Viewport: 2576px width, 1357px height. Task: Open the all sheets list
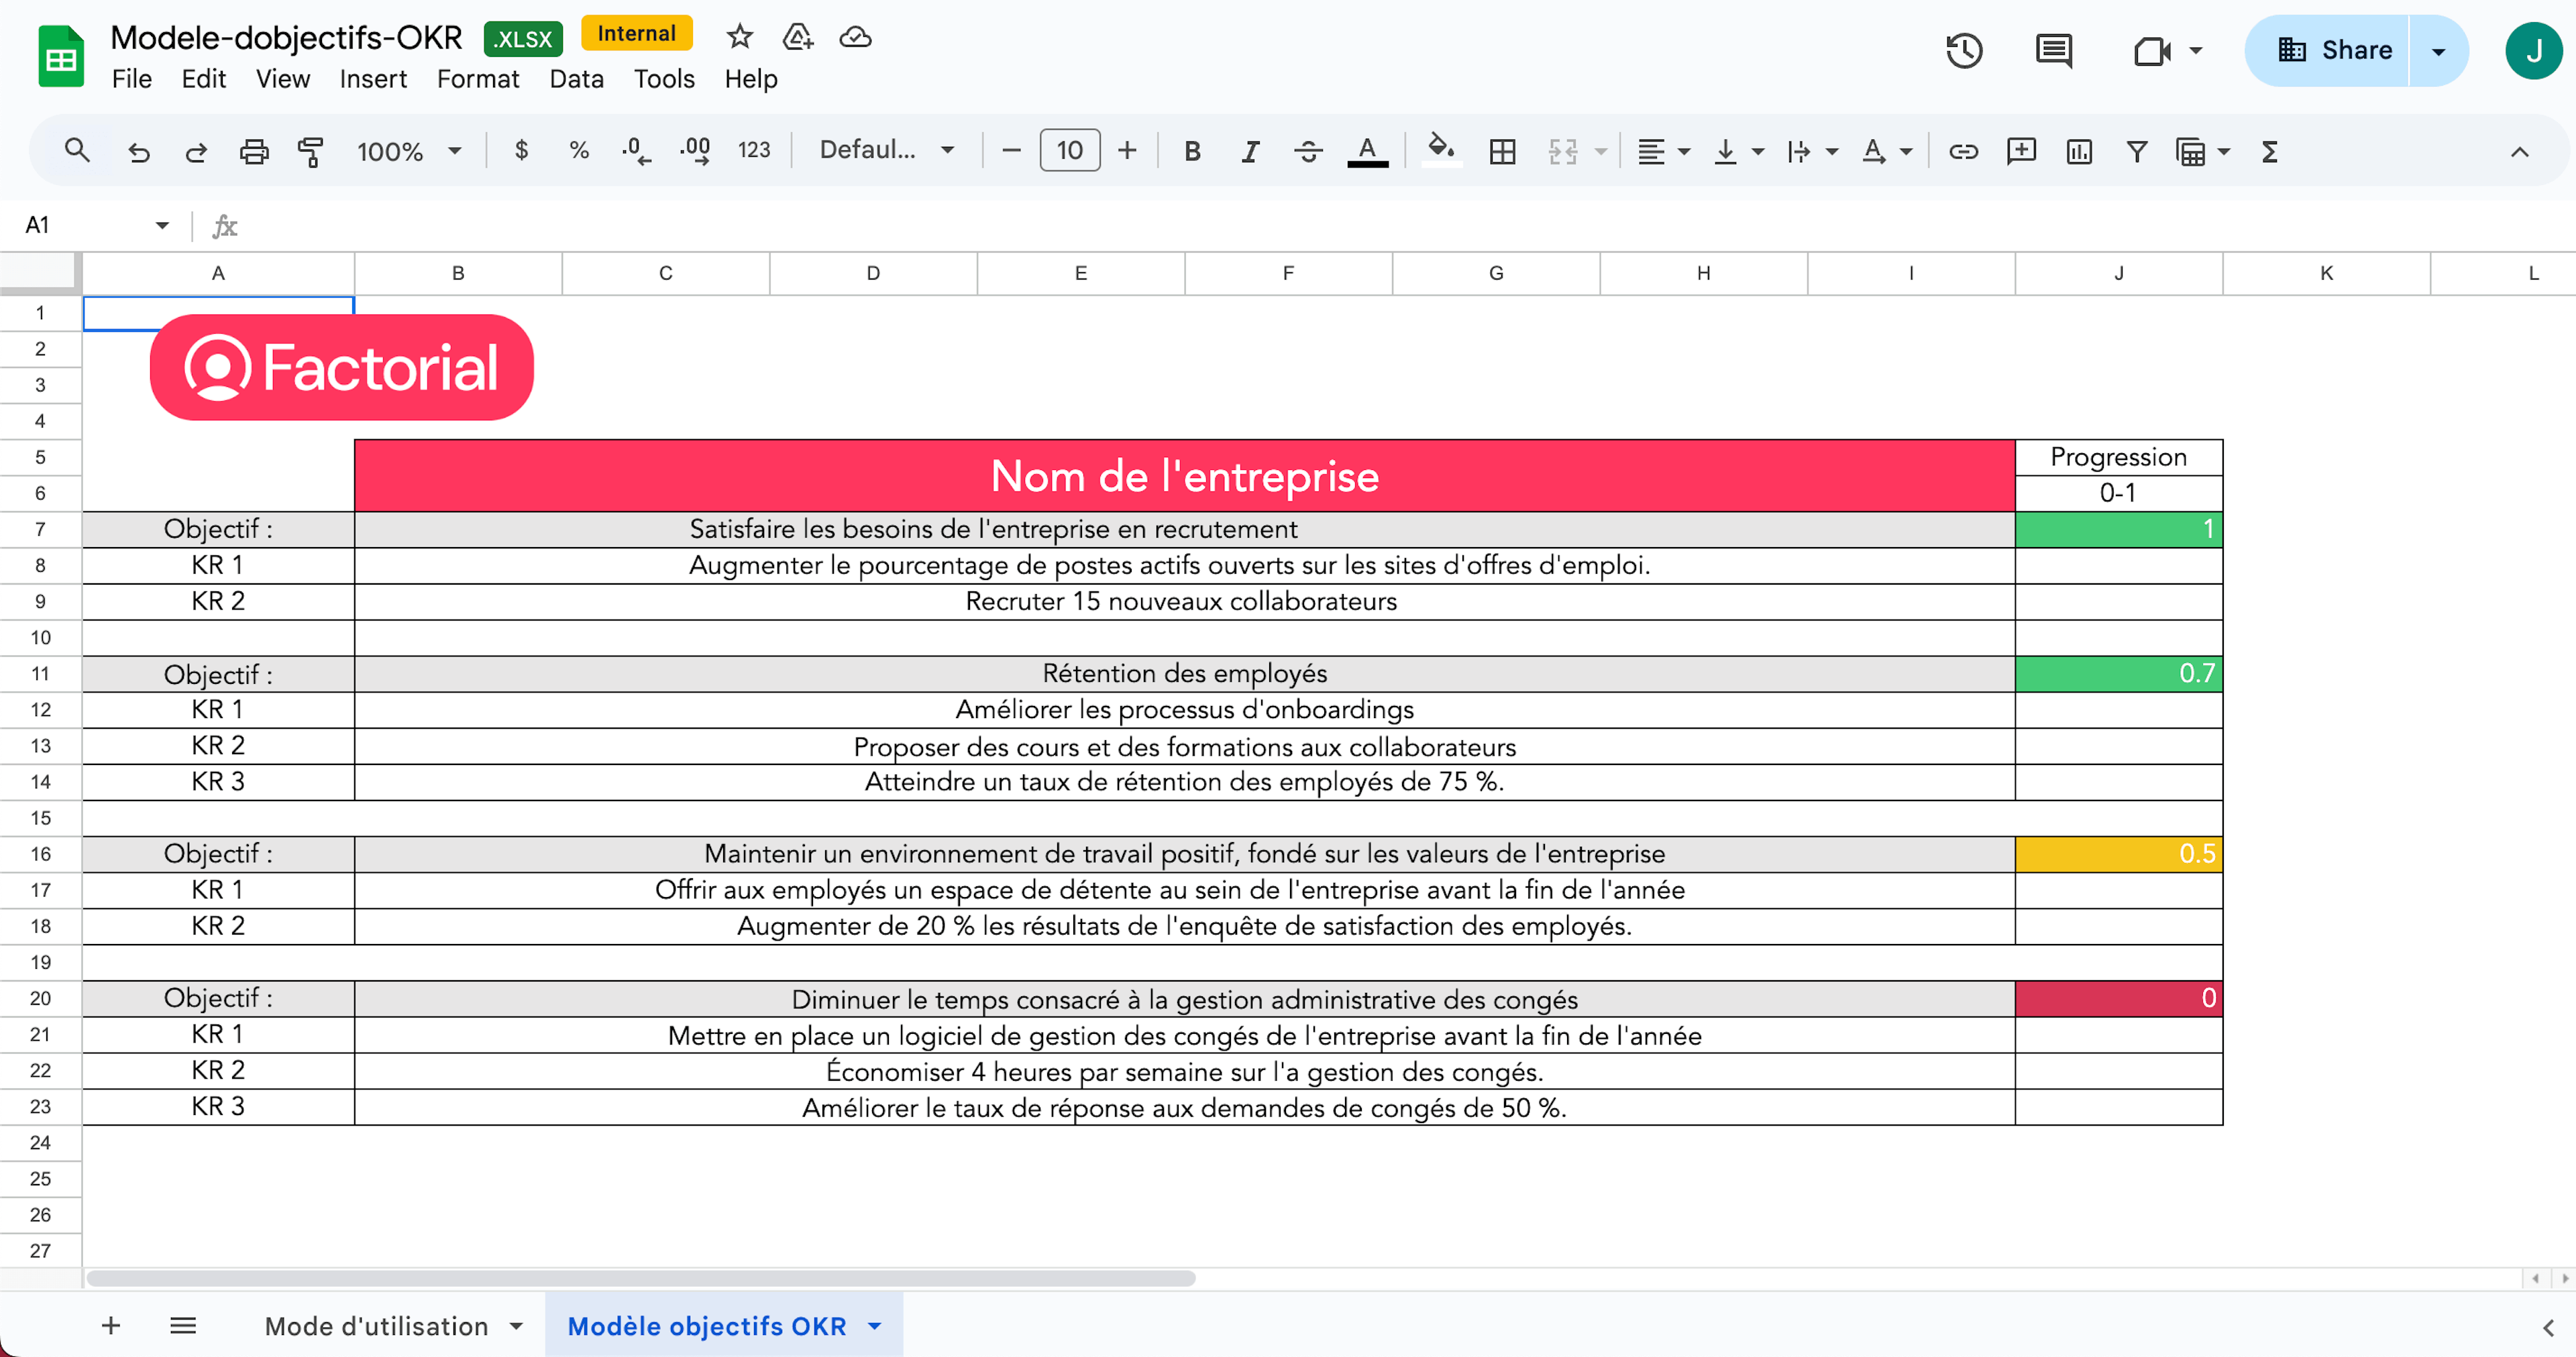182,1325
